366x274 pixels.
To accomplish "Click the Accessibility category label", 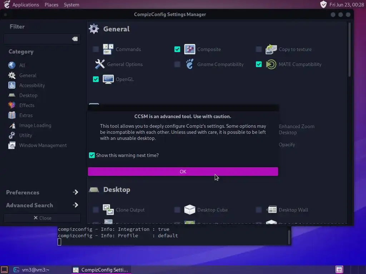I will point(32,86).
